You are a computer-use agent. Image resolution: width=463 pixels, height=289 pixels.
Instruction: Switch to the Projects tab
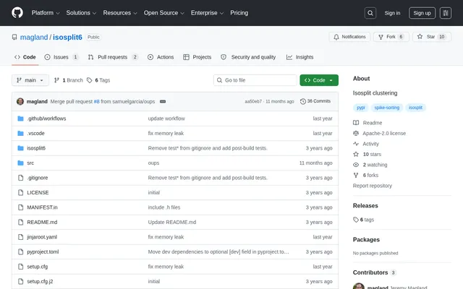tap(197, 57)
